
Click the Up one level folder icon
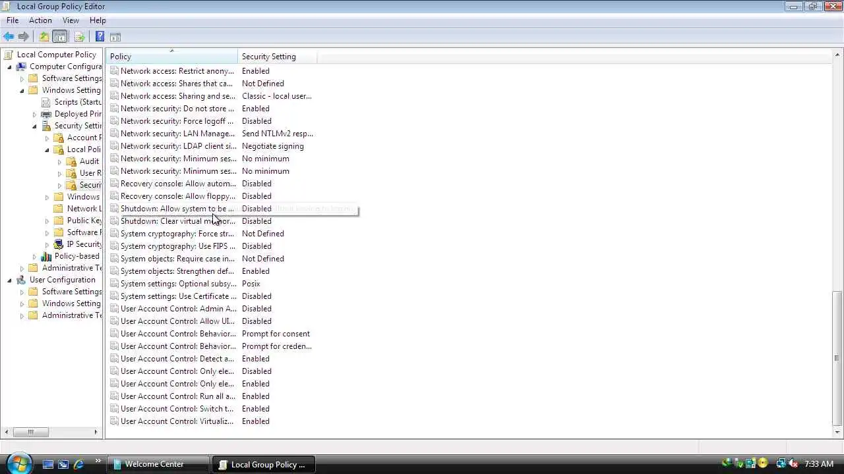point(44,37)
